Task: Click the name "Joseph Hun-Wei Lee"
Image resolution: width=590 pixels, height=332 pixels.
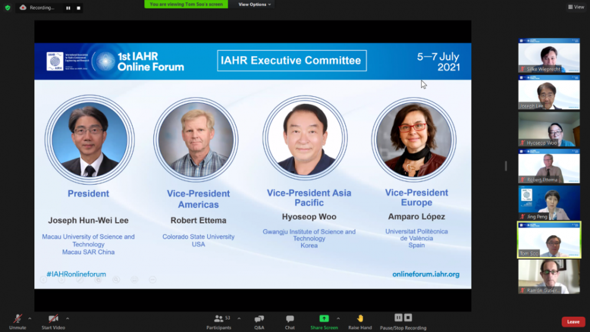Action: tap(88, 221)
